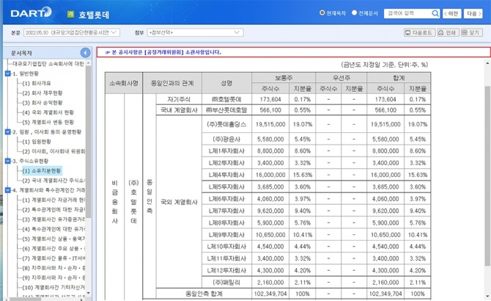The image size is (491, 301).
Task: Open (1) 계열회사간 자금거래 item
Action: coord(53,200)
